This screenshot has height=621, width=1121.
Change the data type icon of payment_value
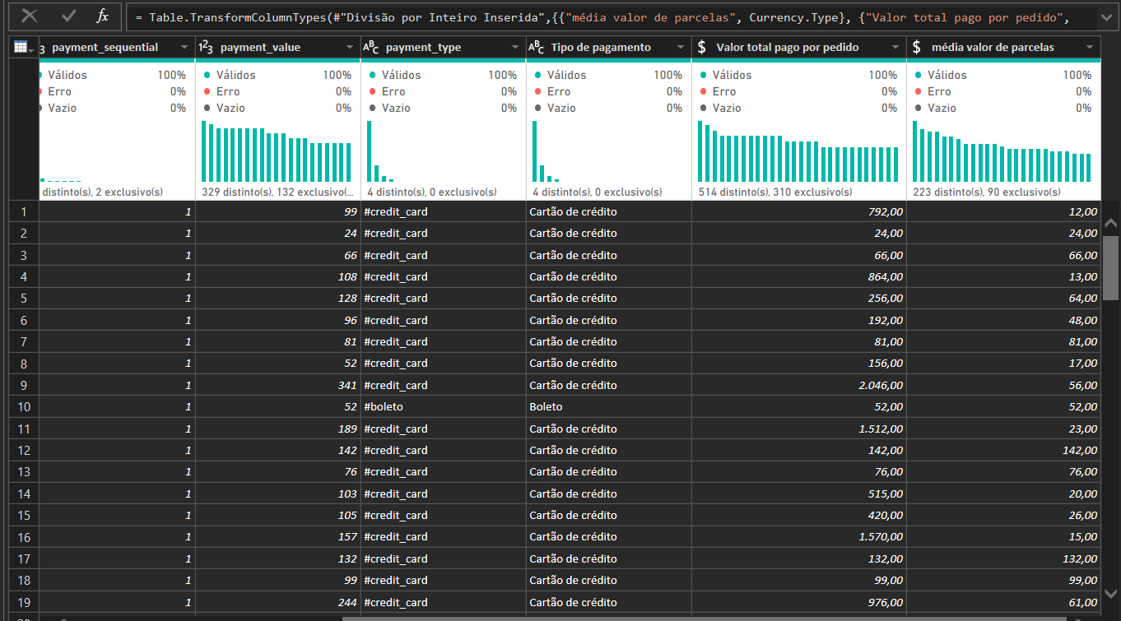pos(206,48)
